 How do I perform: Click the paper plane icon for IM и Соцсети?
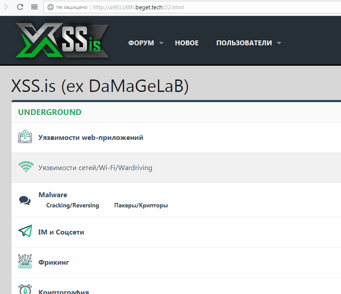[x=25, y=230]
